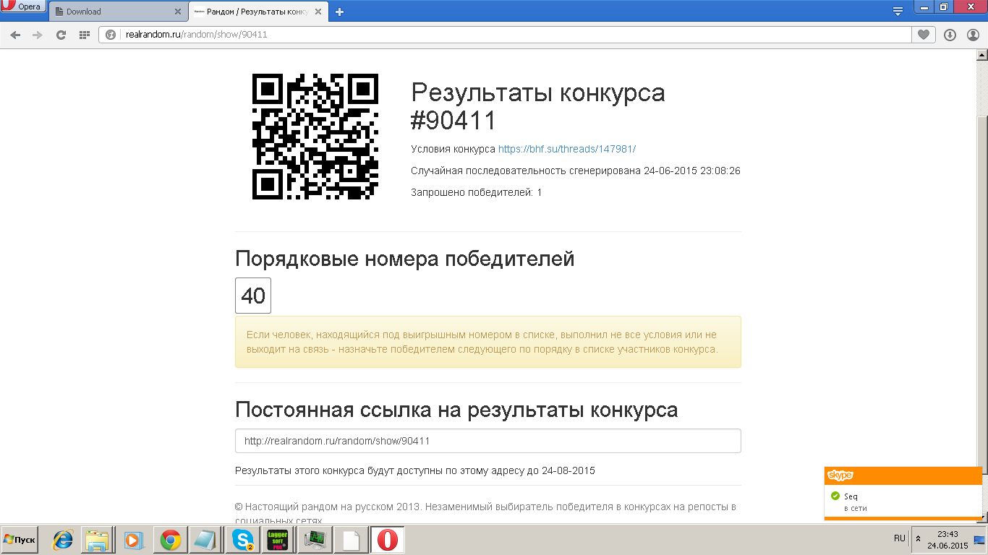
Task: Click the yellow warning notice about winners
Action: tap(488, 342)
